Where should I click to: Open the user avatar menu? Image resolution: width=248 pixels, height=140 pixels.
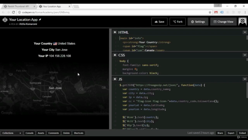coord(243,22)
